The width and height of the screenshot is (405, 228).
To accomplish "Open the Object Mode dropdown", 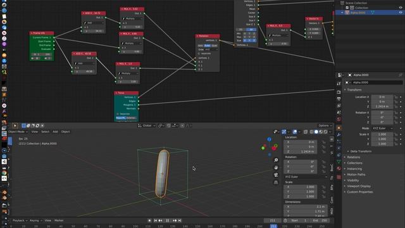I will click(x=18, y=132).
